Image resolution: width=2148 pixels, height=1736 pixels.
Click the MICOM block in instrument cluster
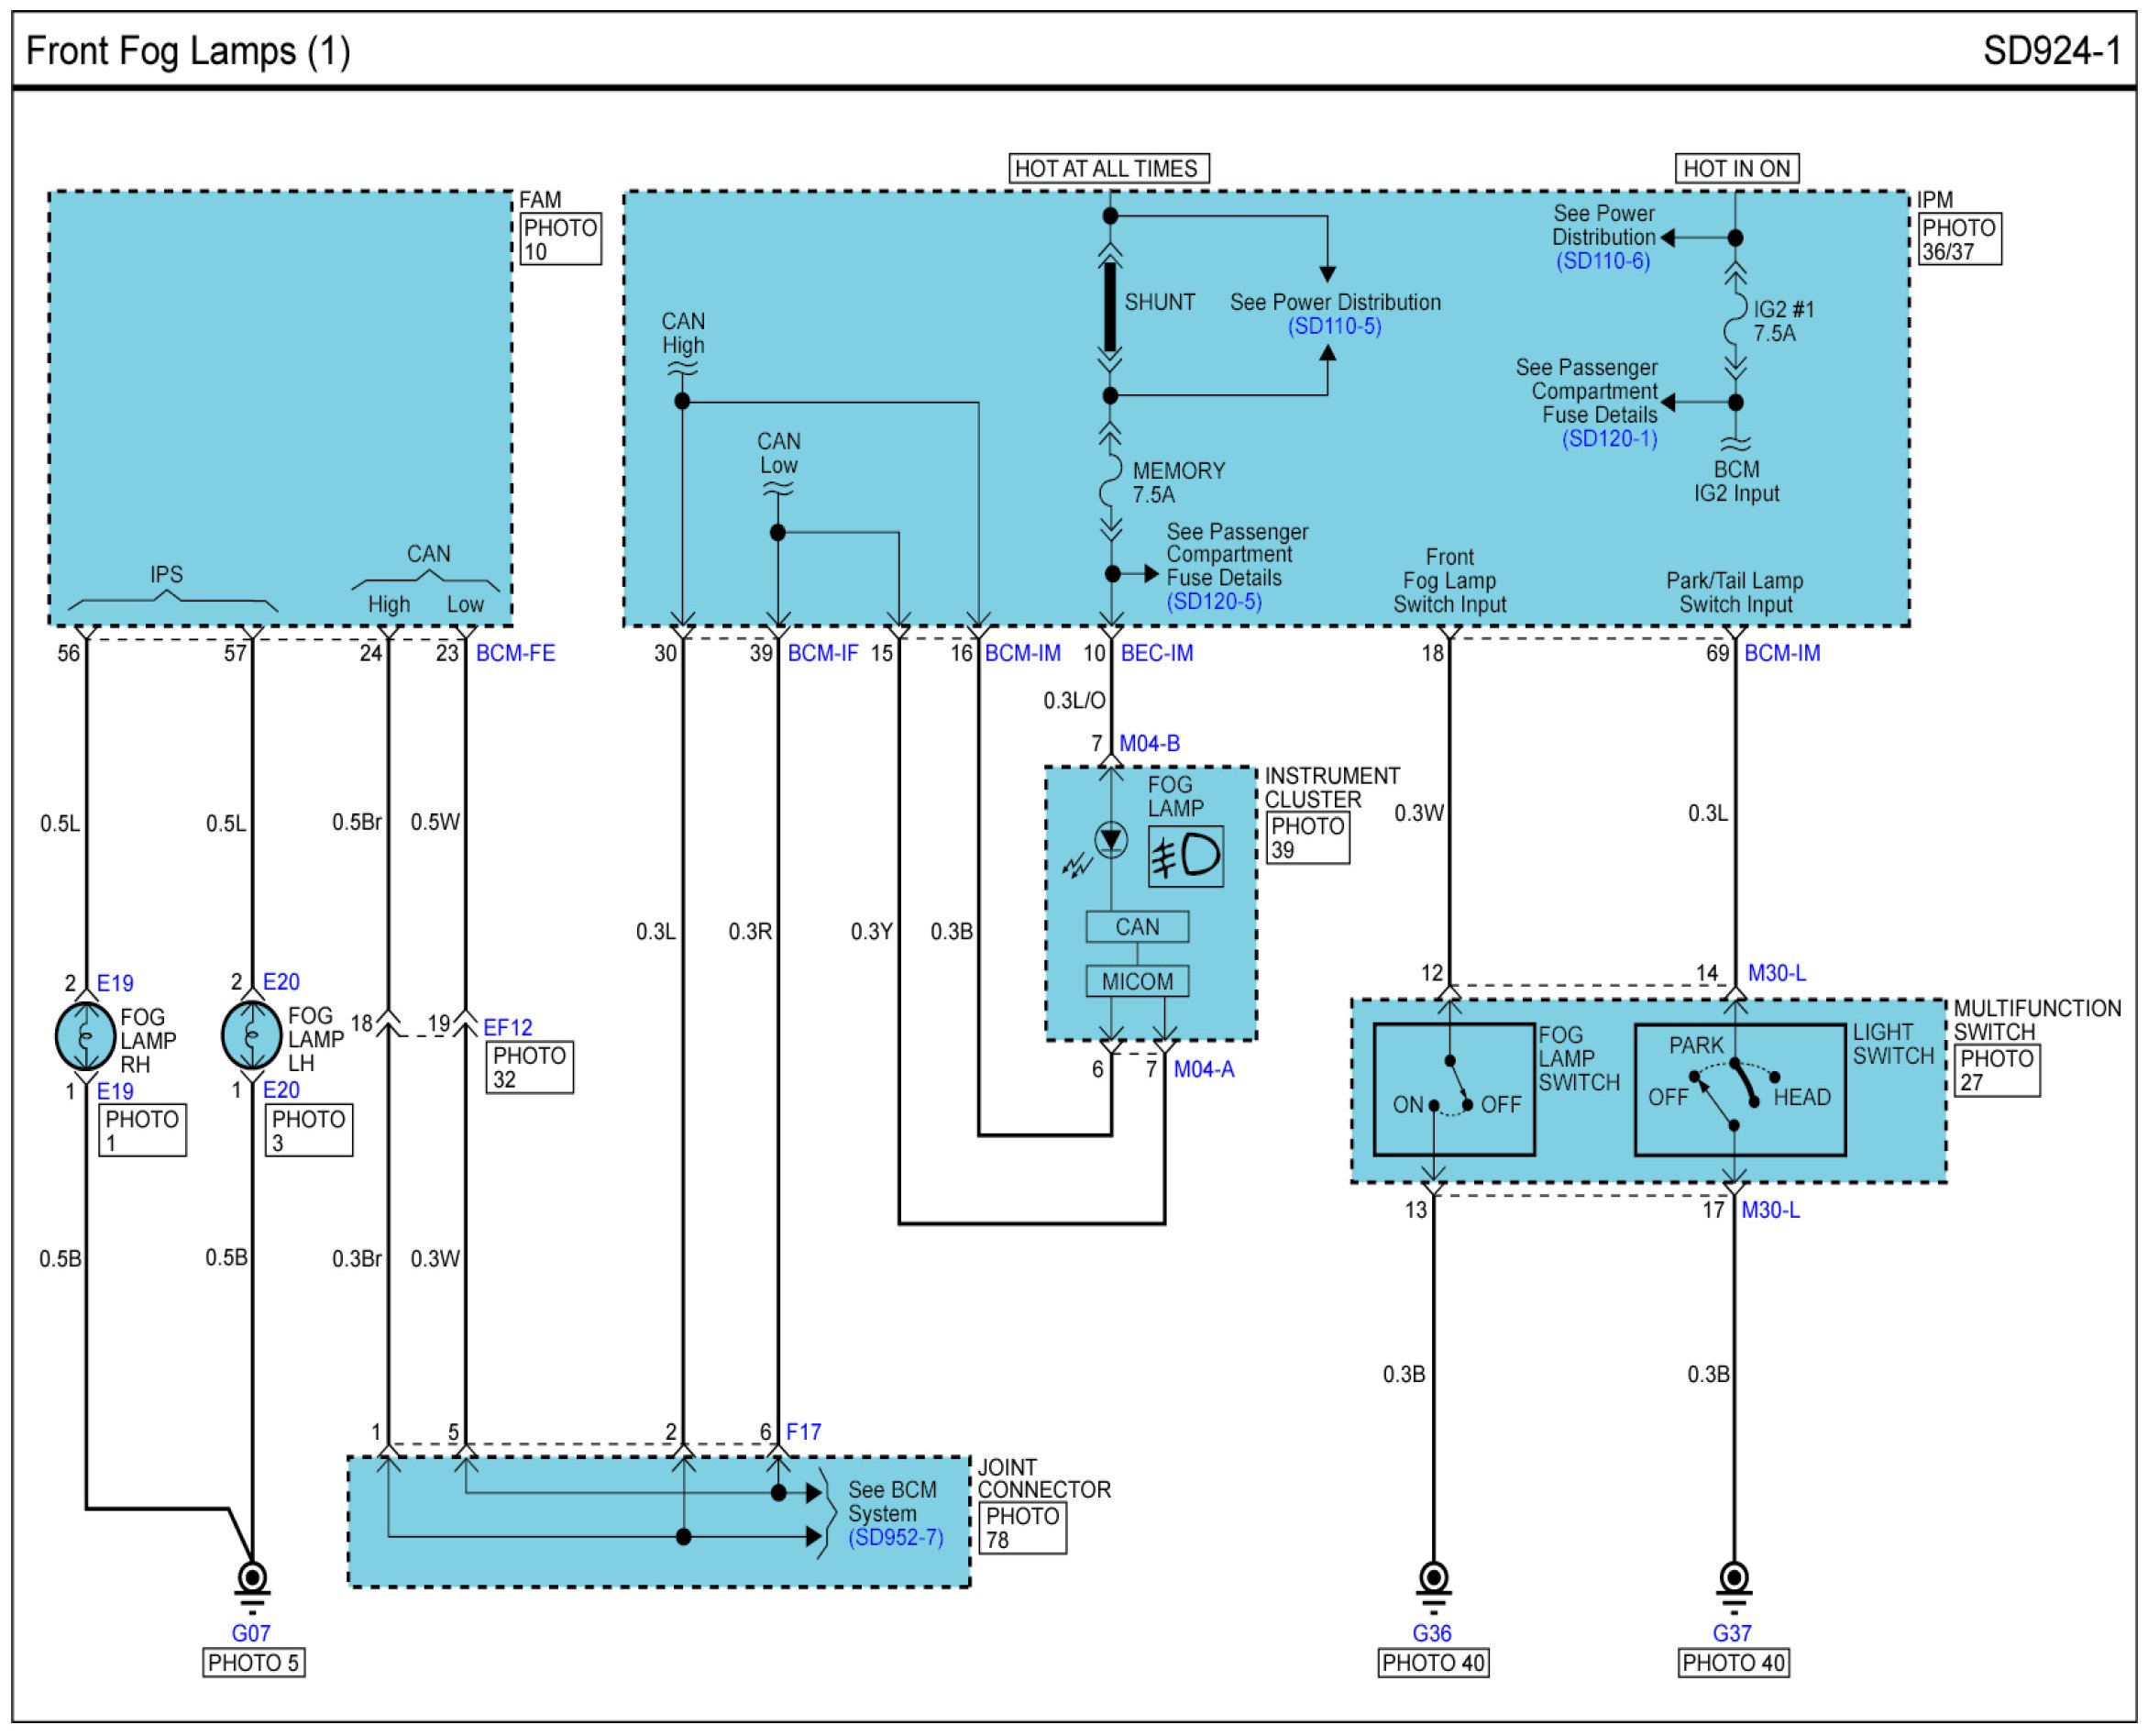click(1137, 982)
